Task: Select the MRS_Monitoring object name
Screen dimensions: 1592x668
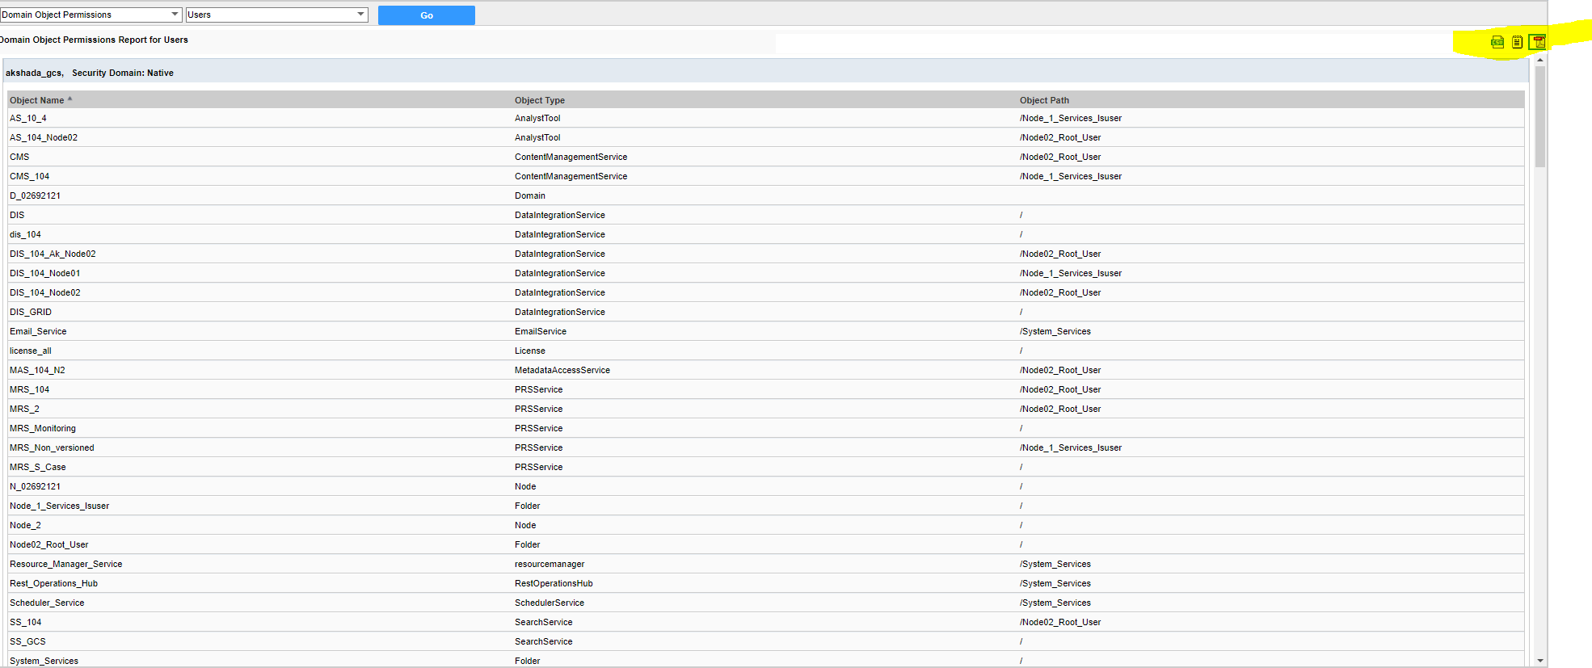Action: [43, 428]
